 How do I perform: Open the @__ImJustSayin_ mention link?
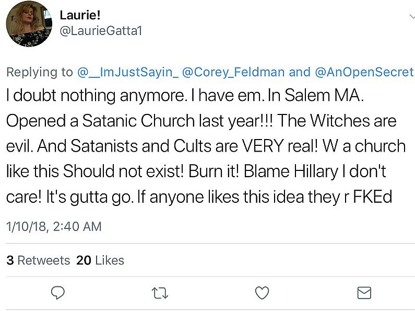tap(128, 72)
